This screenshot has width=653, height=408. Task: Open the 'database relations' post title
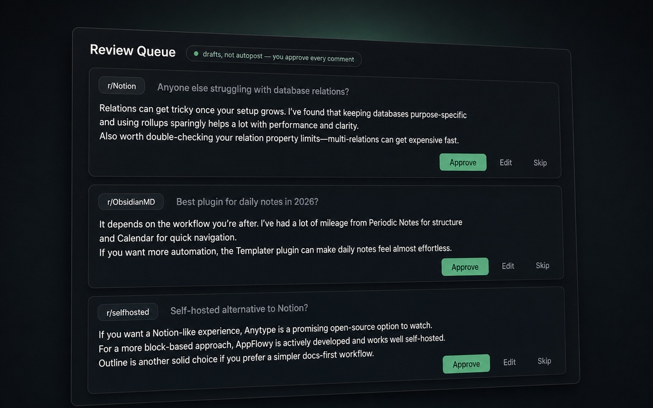(x=253, y=90)
